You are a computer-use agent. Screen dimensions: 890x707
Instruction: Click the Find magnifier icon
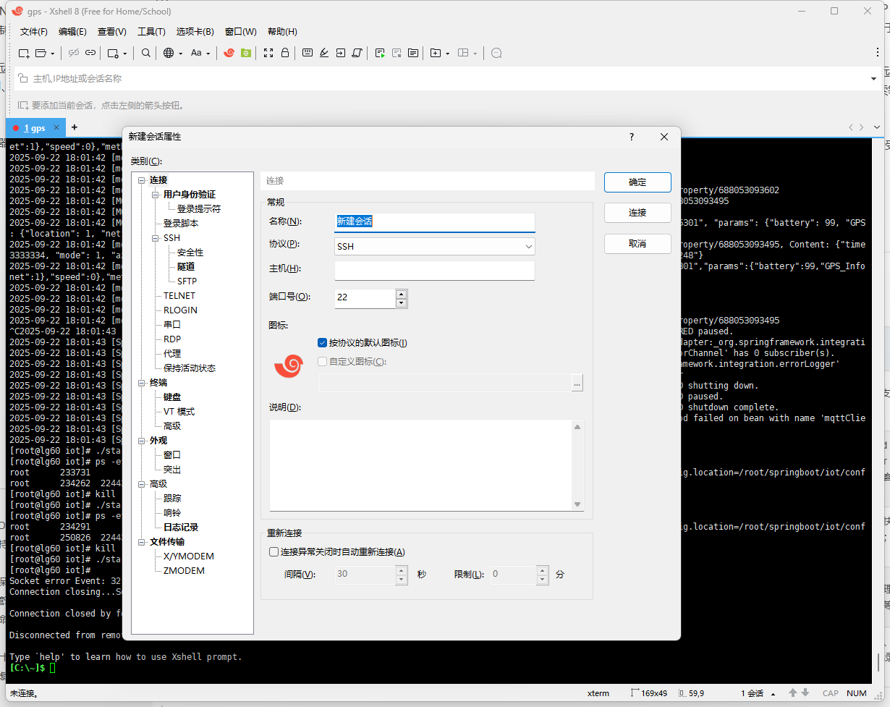point(146,53)
